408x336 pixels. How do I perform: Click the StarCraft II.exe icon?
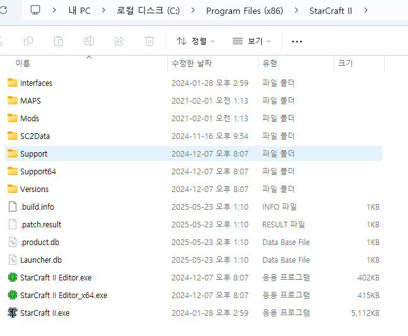(x=13, y=313)
